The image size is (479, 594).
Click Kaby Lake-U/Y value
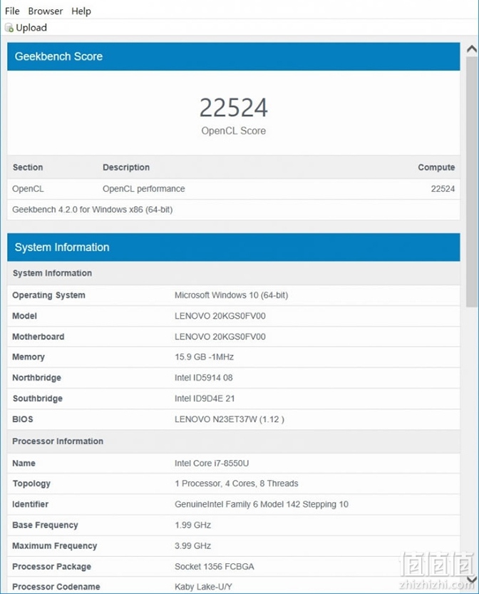pos(203,587)
